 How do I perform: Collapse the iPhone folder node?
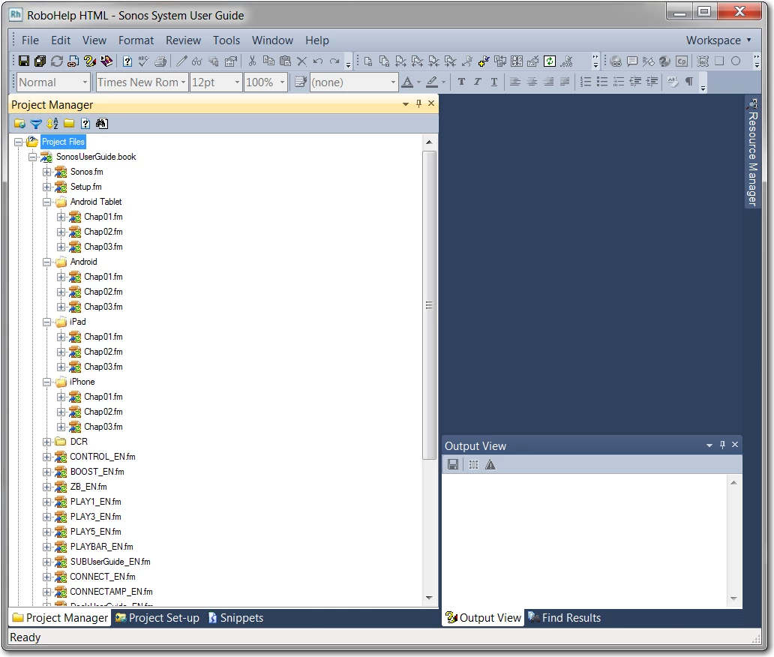click(x=47, y=382)
